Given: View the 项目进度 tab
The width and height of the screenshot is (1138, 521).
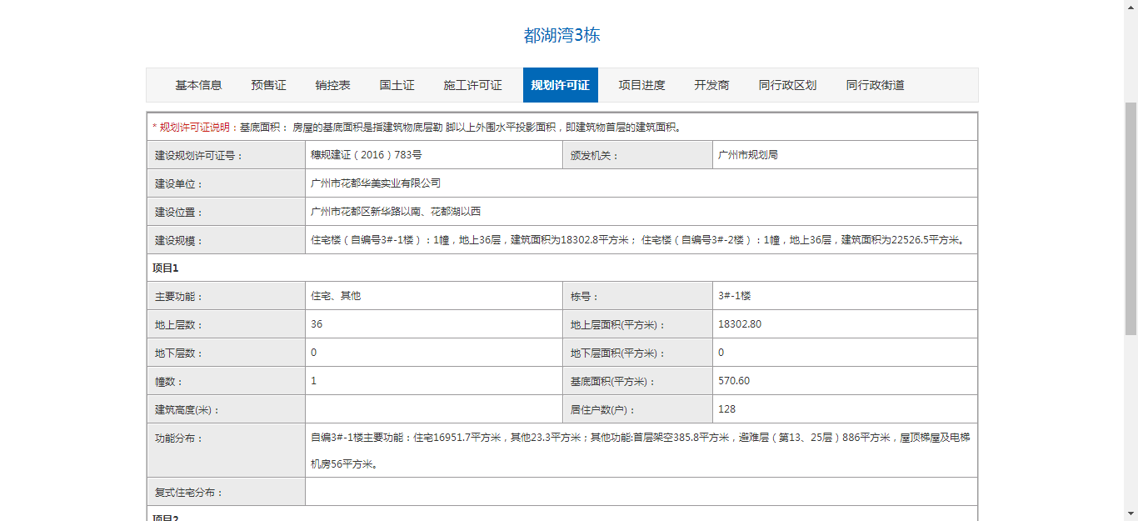Looking at the screenshot, I should 641,85.
